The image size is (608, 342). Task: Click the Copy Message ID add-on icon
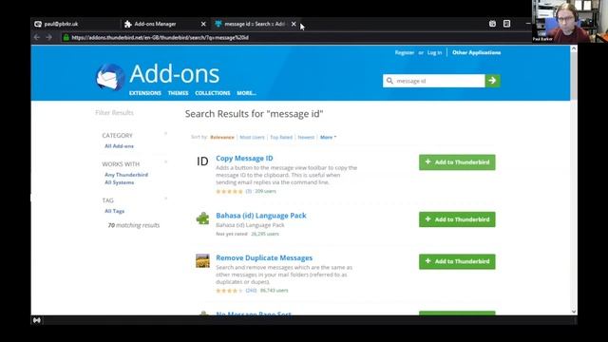[202, 161]
